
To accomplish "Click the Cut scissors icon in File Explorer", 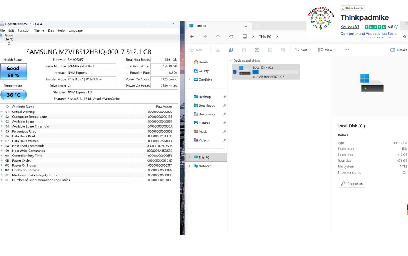I will click(218, 50).
